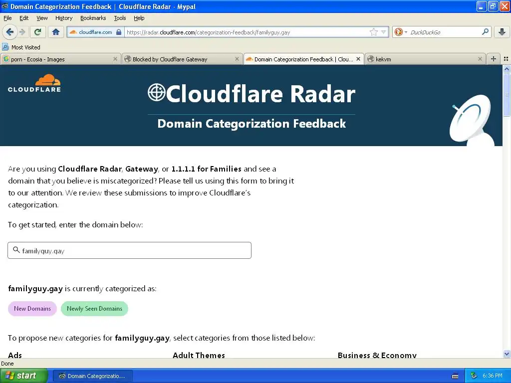This screenshot has width=511, height=383.
Task: Switch to the porn - Ecosia - Images tab
Action: point(60,59)
